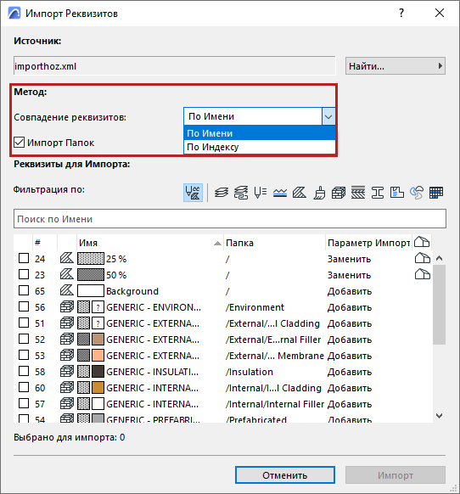The height and width of the screenshot is (494, 460).
Task: Click Заменить option in row 23
Action: [349, 275]
